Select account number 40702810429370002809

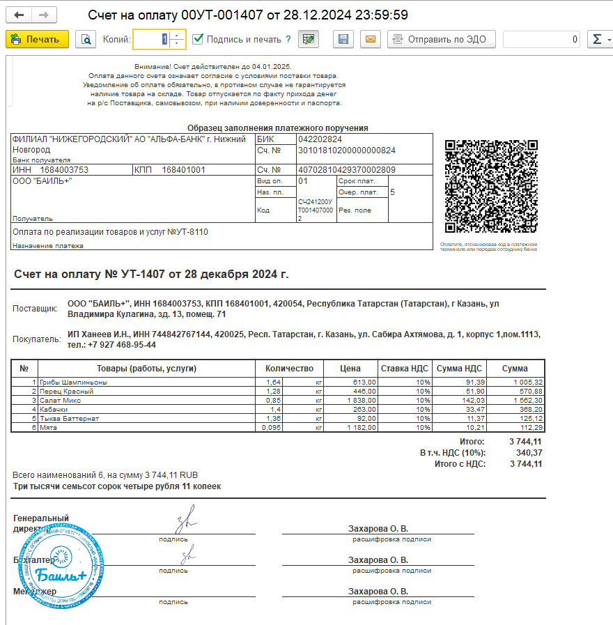(347, 170)
